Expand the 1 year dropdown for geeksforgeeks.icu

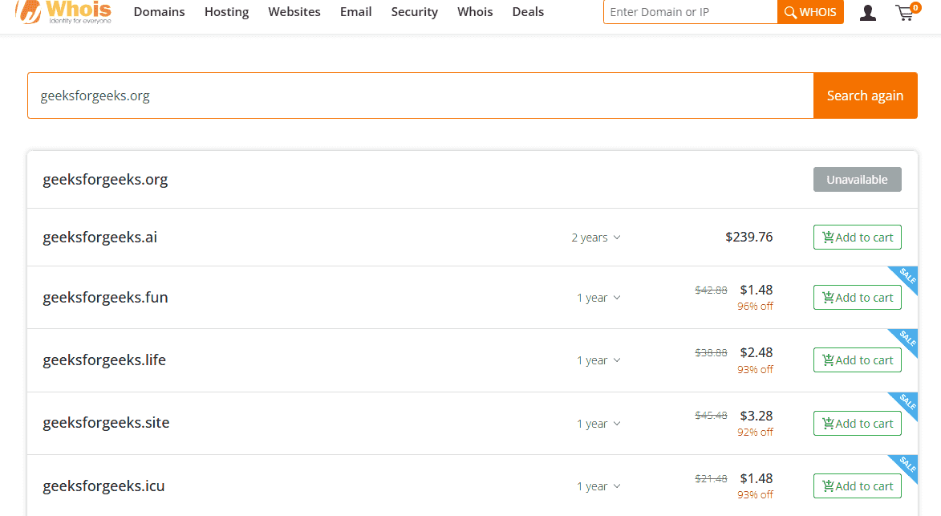[598, 486]
